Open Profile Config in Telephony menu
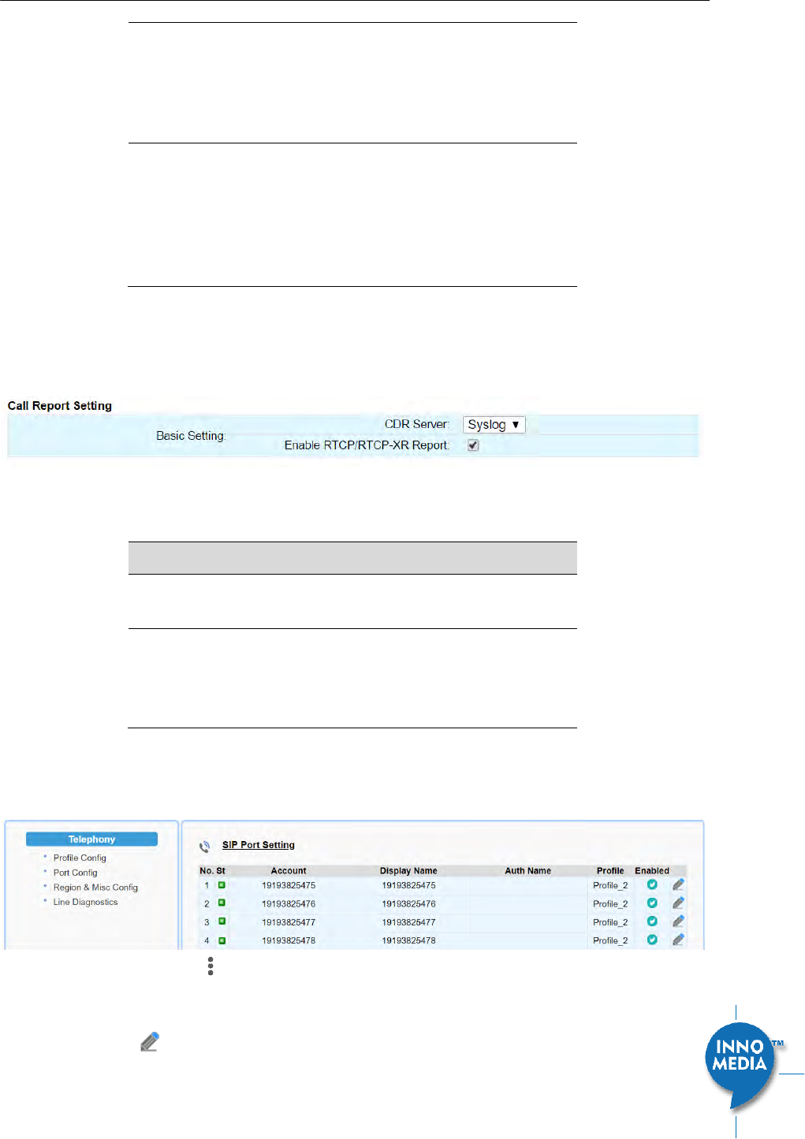The width and height of the screenshot is (805, 1139). 80,858
